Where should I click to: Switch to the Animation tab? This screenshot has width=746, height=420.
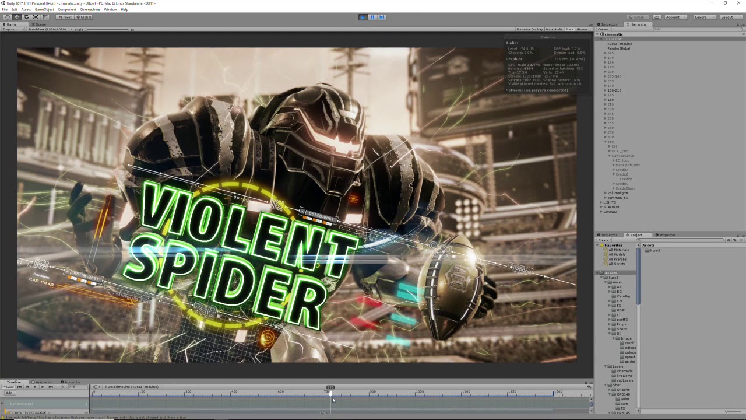pos(42,382)
